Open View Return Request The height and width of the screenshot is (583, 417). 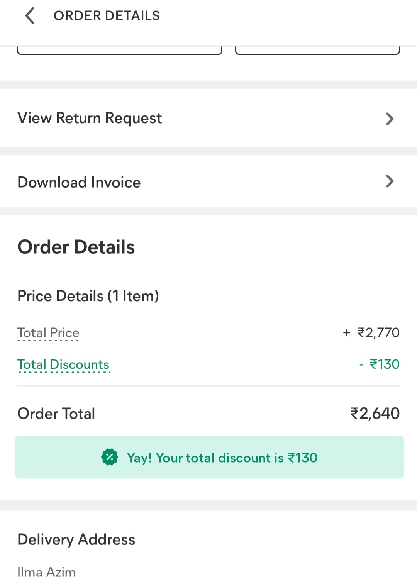click(90, 118)
